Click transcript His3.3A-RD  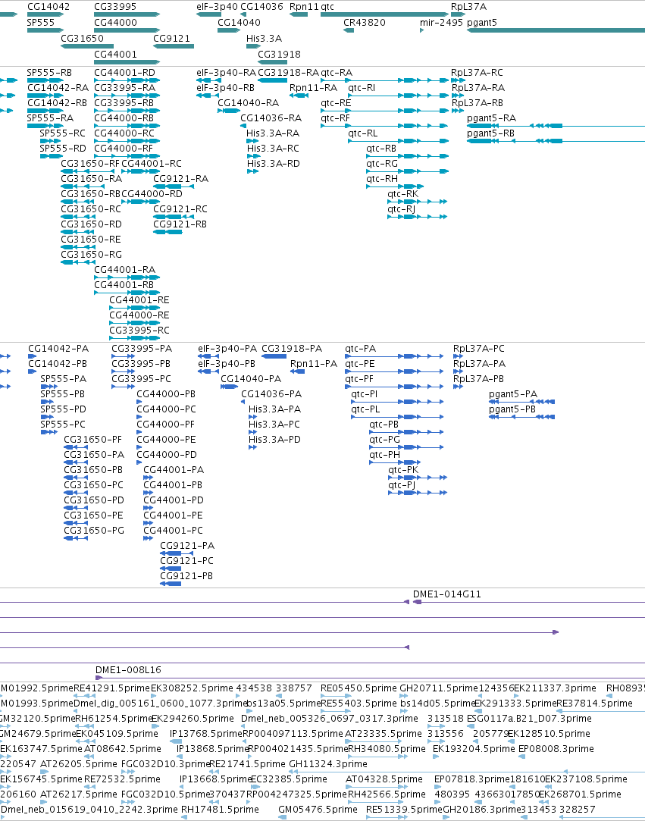pyautogui.click(x=274, y=164)
